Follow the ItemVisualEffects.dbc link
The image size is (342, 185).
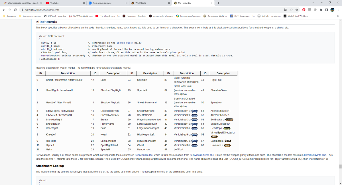click(201, 155)
